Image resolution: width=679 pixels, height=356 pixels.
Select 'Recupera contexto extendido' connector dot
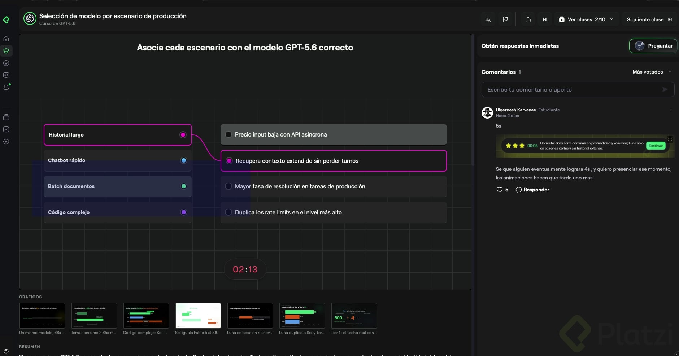click(229, 161)
